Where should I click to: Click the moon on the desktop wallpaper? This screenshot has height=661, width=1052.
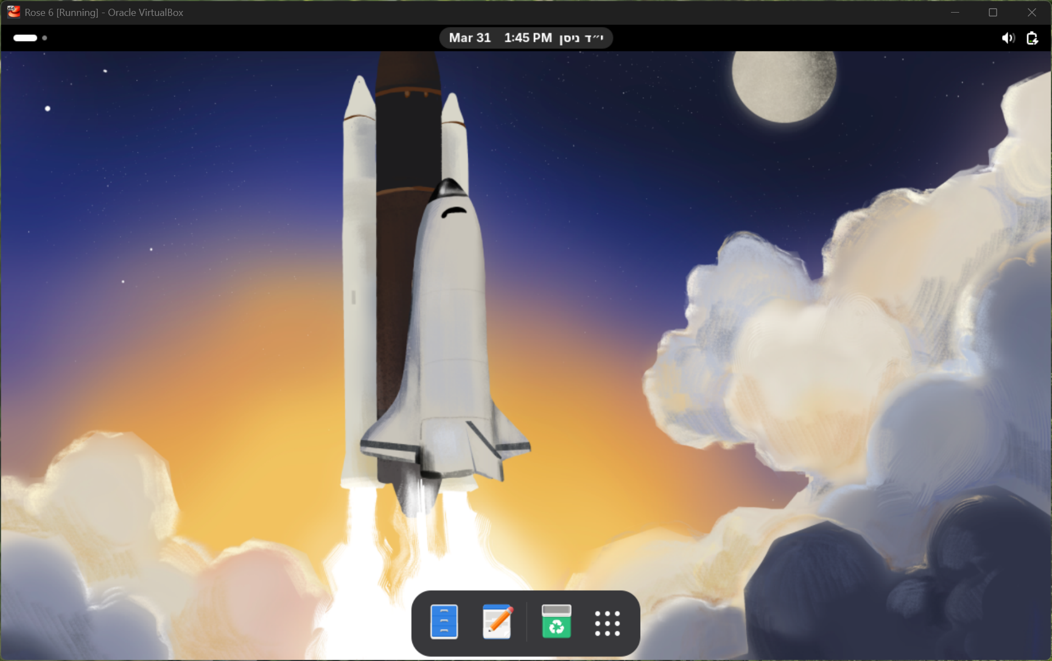click(x=784, y=85)
